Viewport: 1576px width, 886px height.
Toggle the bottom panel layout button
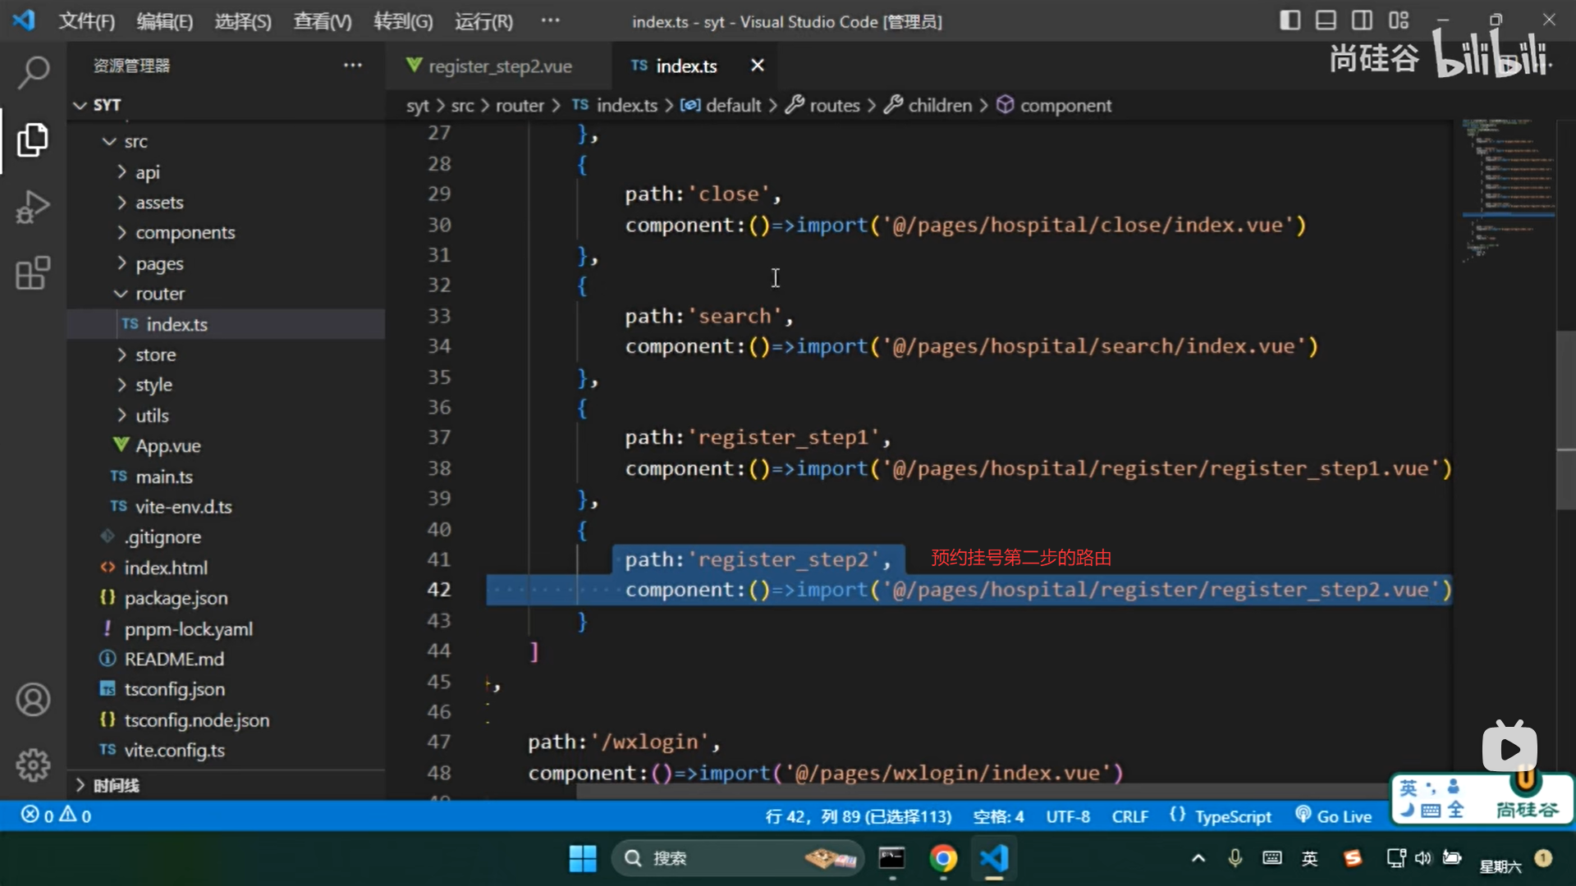point(1326,21)
